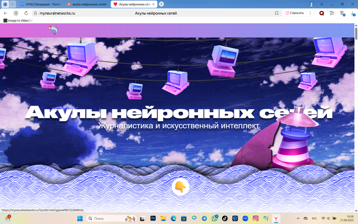Open the Q search icon in browser toolbar
The width and height of the screenshot is (358, 224).
pyautogui.click(x=322, y=13)
